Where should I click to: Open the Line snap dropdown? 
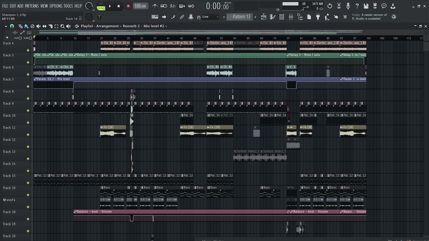coord(211,17)
